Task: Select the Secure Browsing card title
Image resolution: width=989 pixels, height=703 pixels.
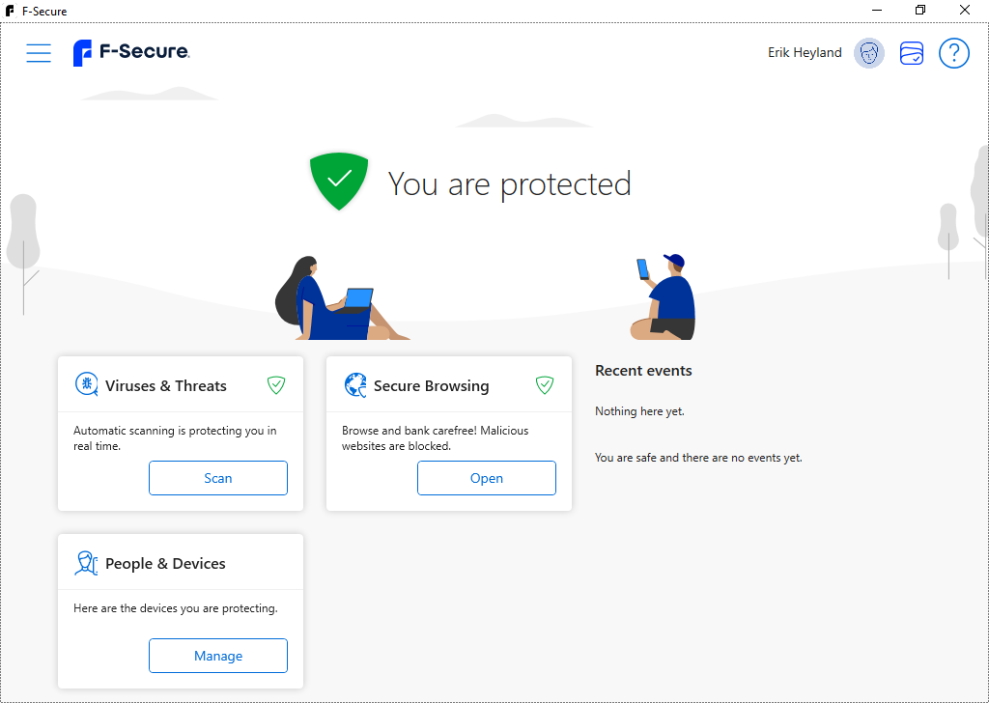Action: click(431, 385)
